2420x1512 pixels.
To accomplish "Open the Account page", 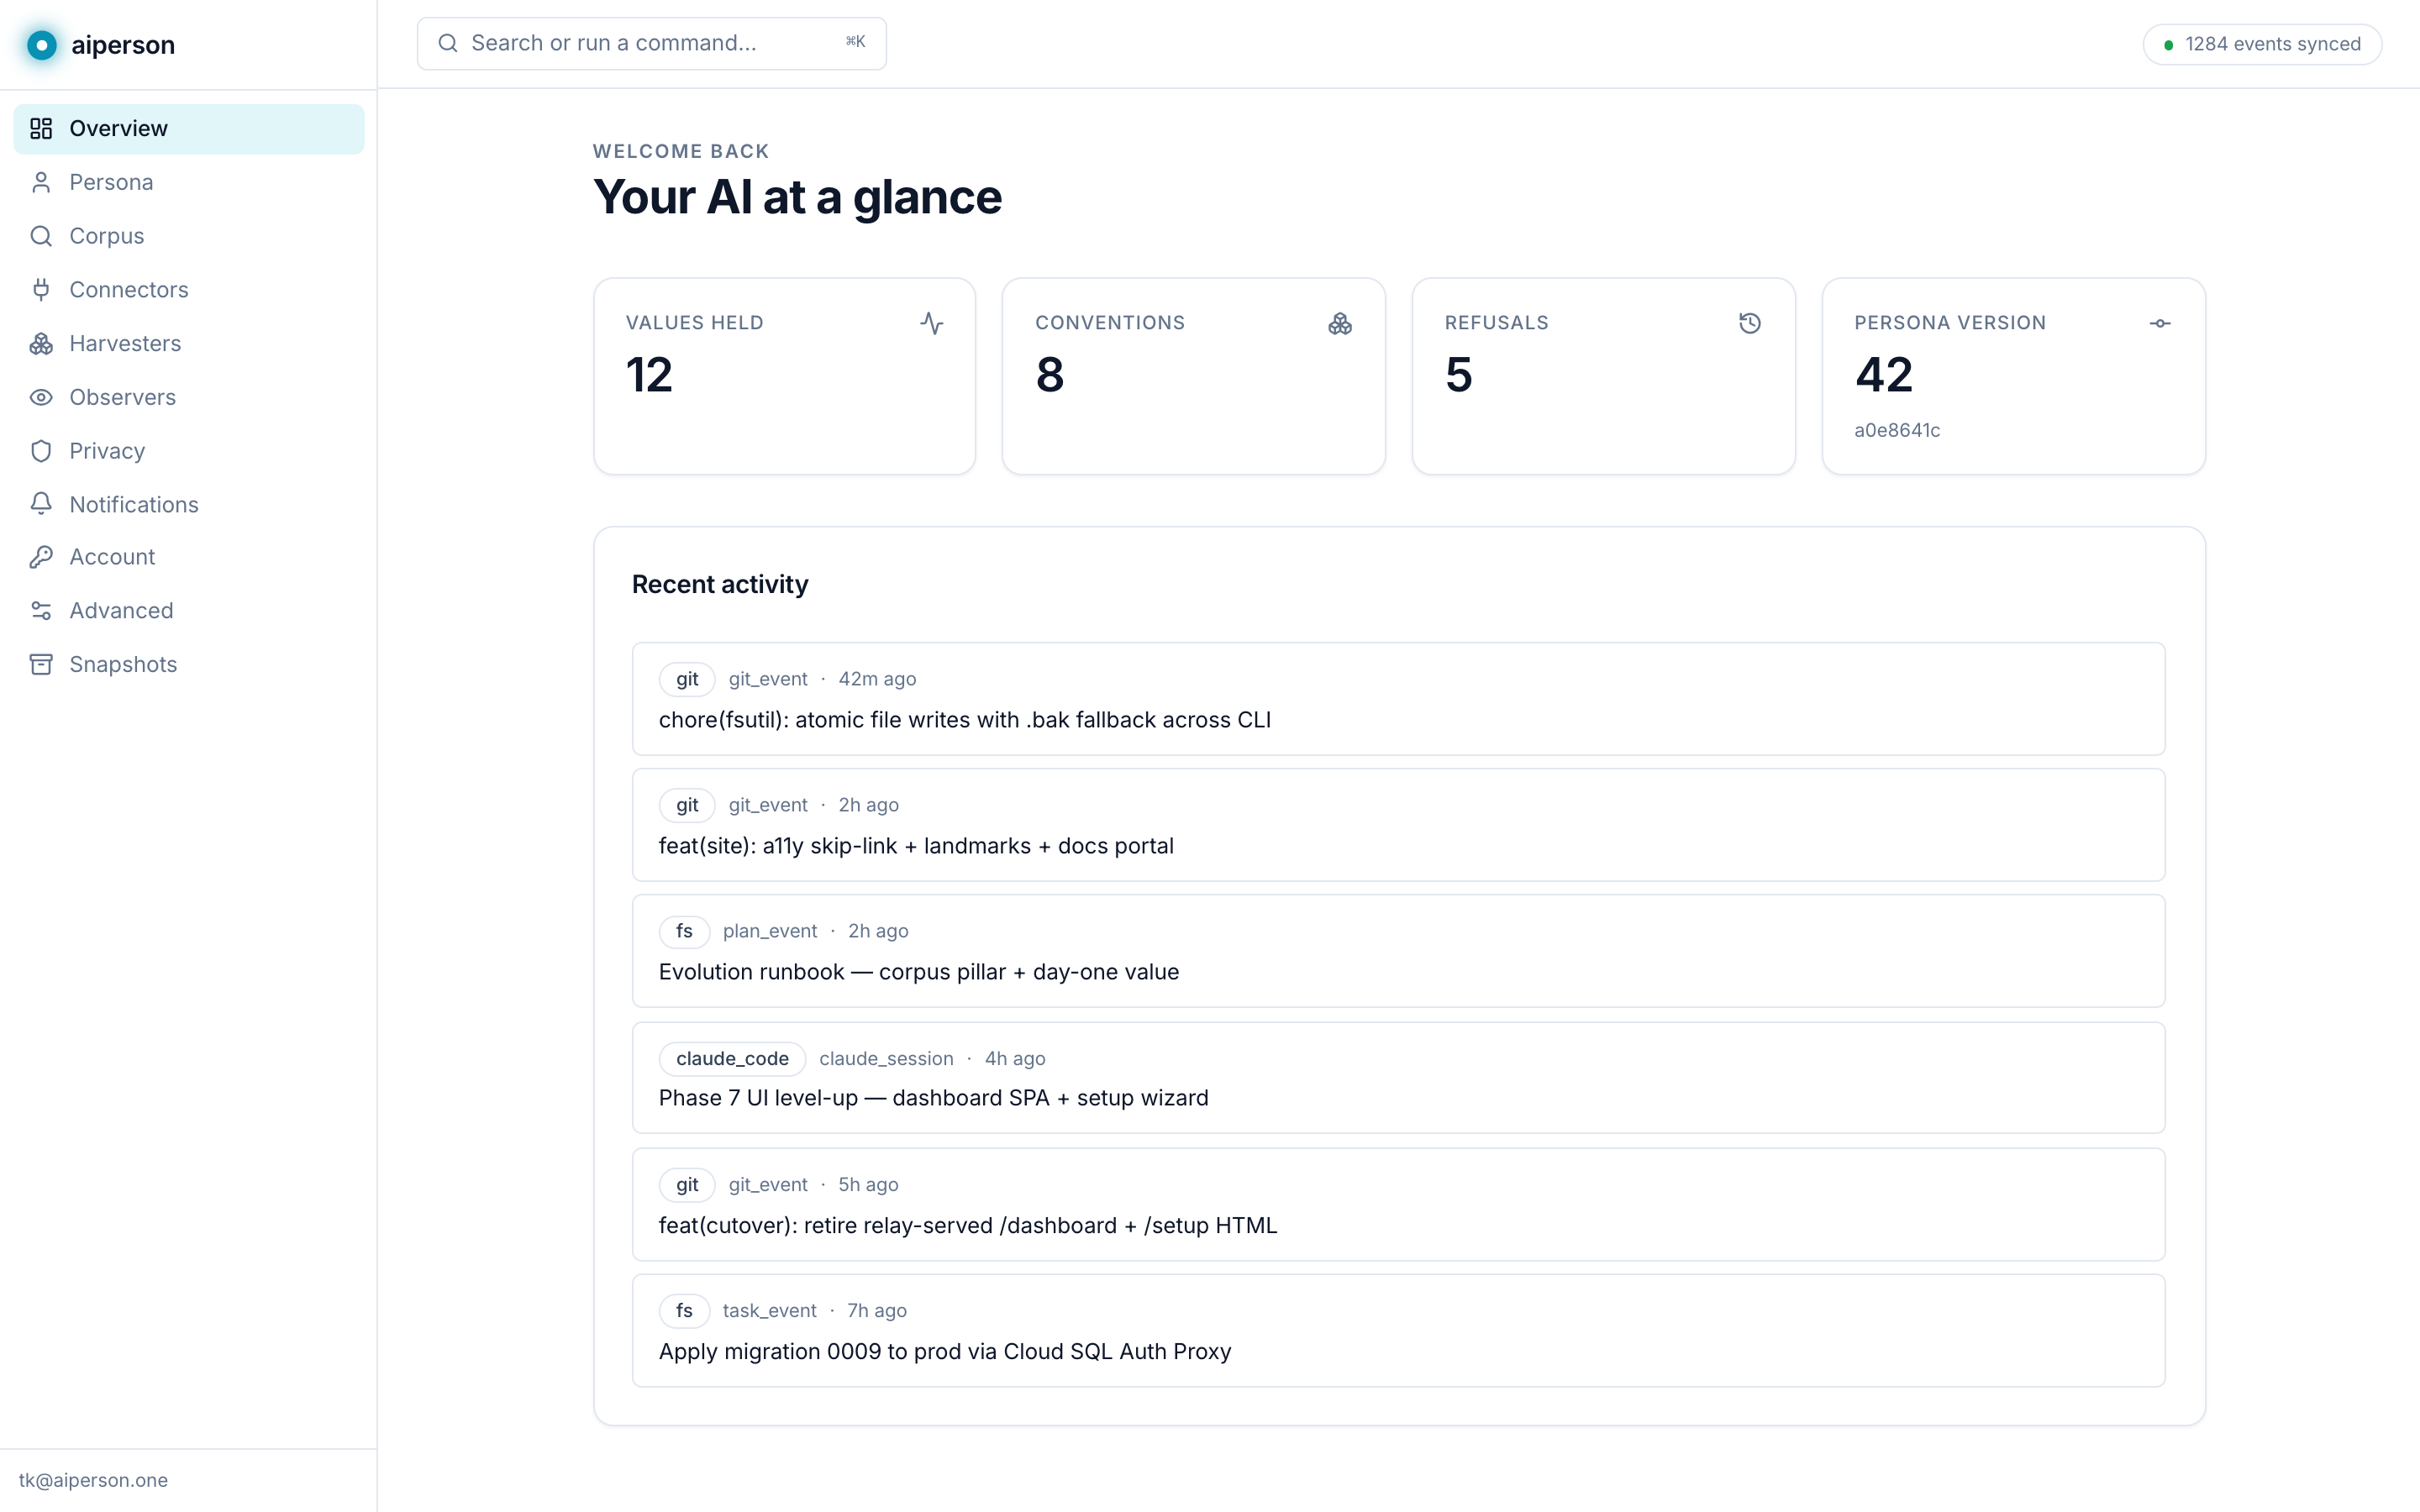I will [189, 557].
